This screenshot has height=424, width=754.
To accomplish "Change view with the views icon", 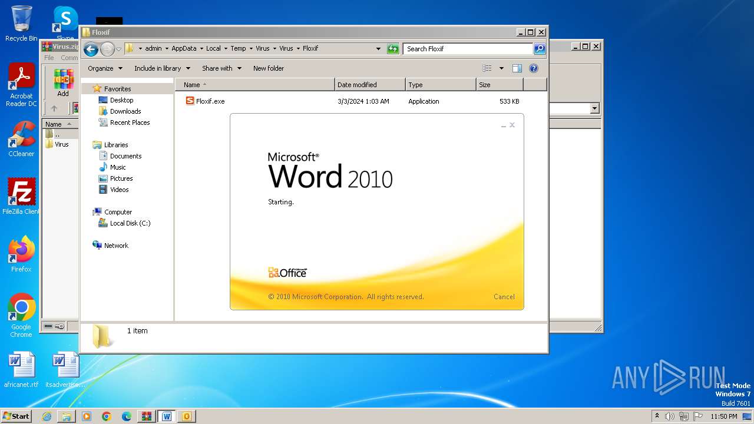I will click(487, 68).
